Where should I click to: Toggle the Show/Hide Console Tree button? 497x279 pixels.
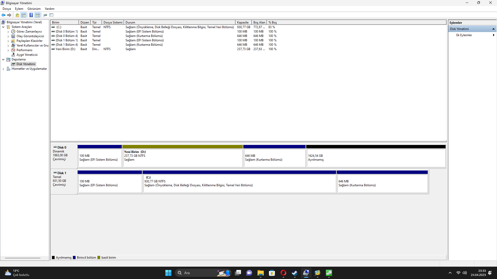24,15
